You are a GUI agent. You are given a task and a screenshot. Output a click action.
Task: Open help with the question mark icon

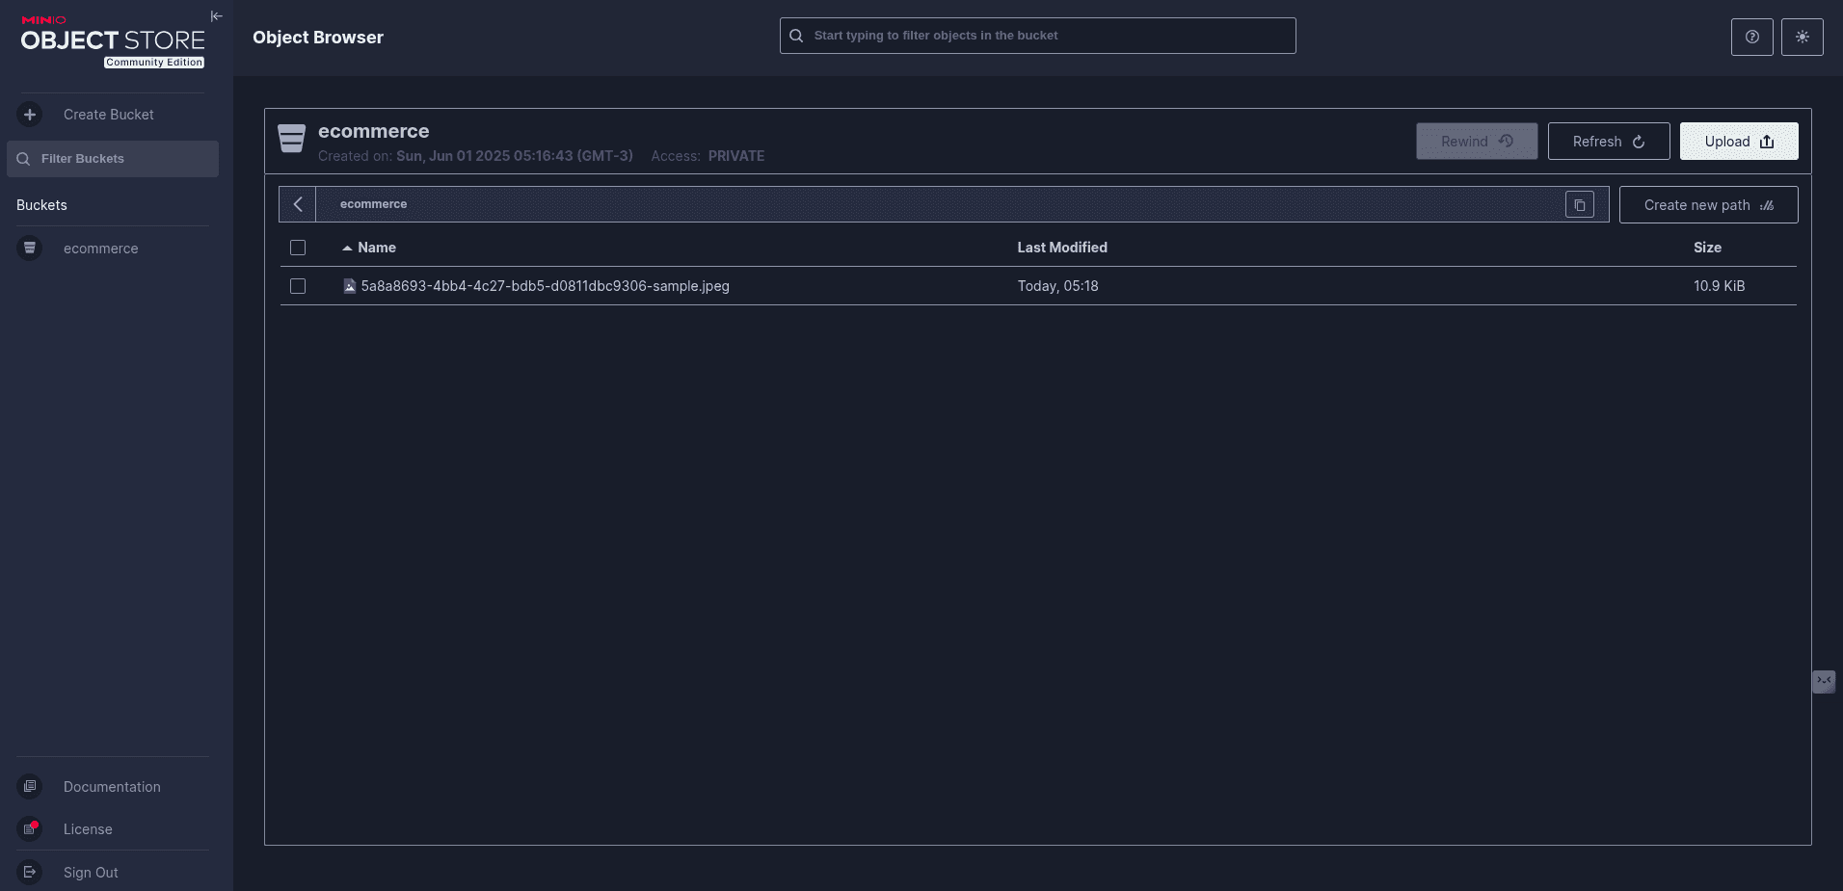[x=1751, y=37]
